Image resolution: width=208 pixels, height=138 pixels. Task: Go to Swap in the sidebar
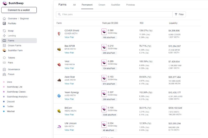pos(11,31)
